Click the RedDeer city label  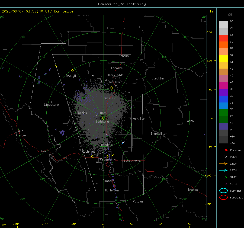(x=115, y=82)
